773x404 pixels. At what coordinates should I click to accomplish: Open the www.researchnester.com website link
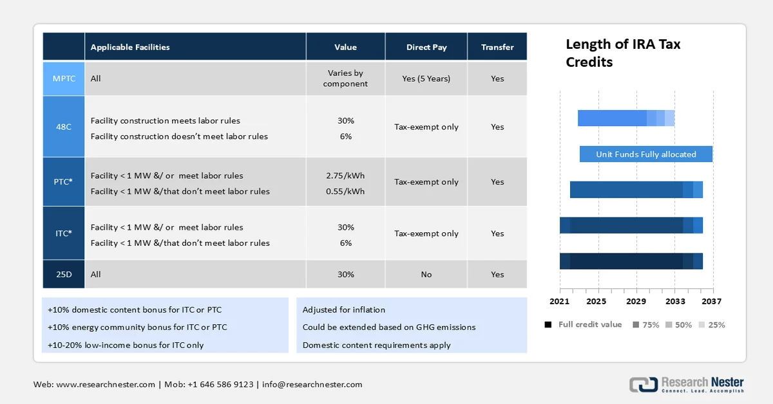[106, 385]
